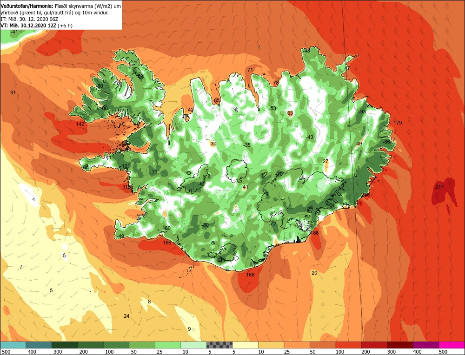Click the -200 label on the legend

[x=82, y=352]
